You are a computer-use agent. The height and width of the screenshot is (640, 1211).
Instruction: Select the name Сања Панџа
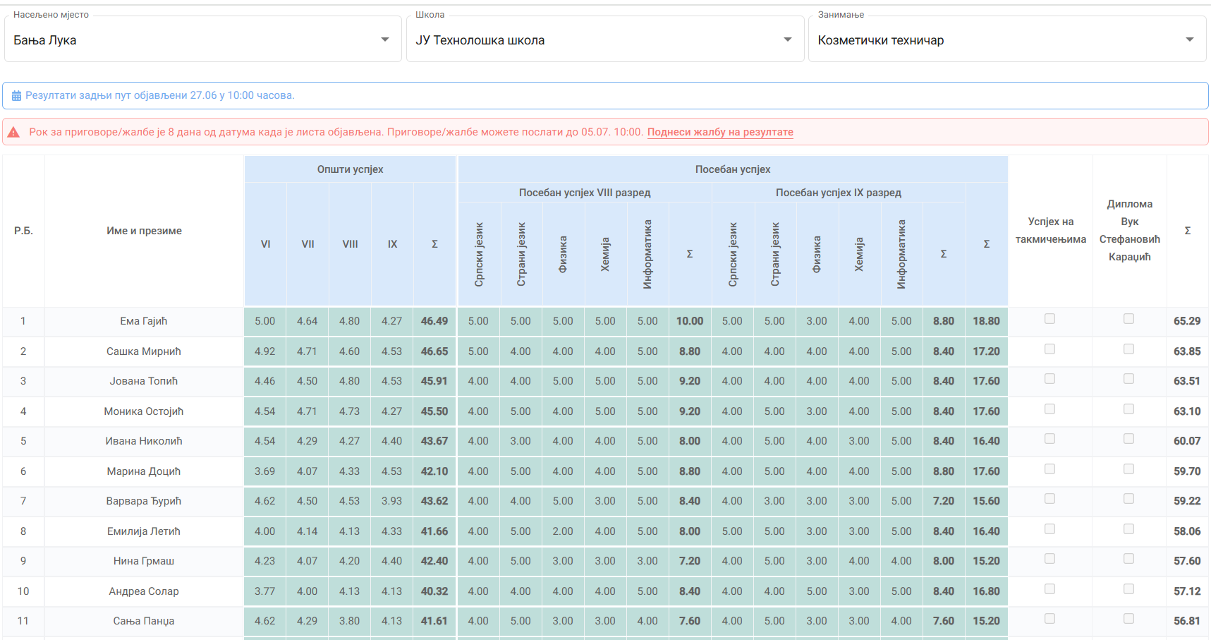coord(144,621)
